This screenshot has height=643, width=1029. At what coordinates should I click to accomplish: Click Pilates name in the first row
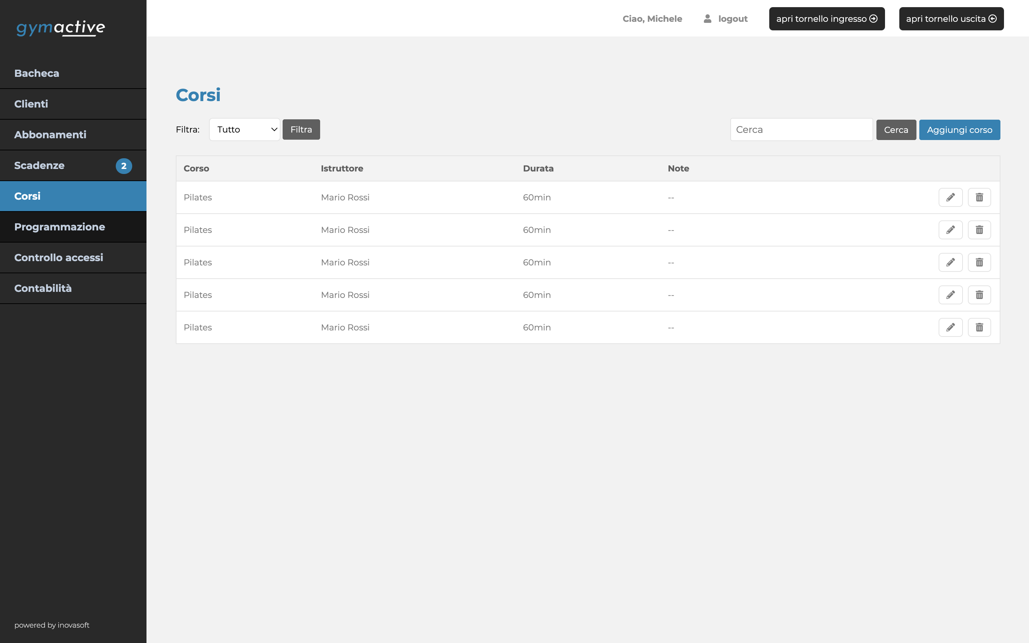[x=198, y=197]
